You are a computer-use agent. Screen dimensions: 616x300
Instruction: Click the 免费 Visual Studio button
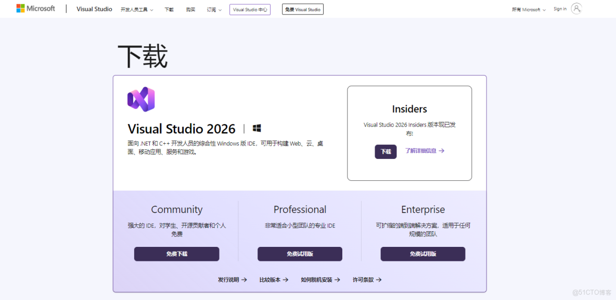tap(302, 9)
